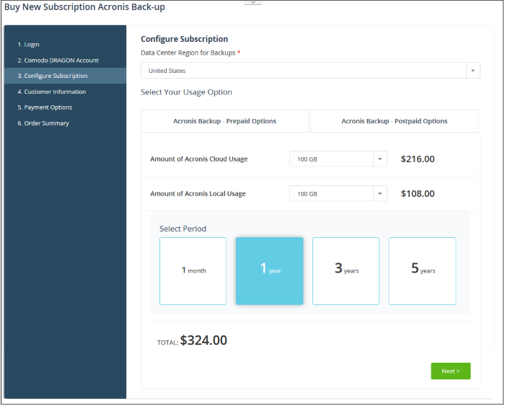The height and width of the screenshot is (406, 505).
Task: Click the Select Period label
Action: 183,229
